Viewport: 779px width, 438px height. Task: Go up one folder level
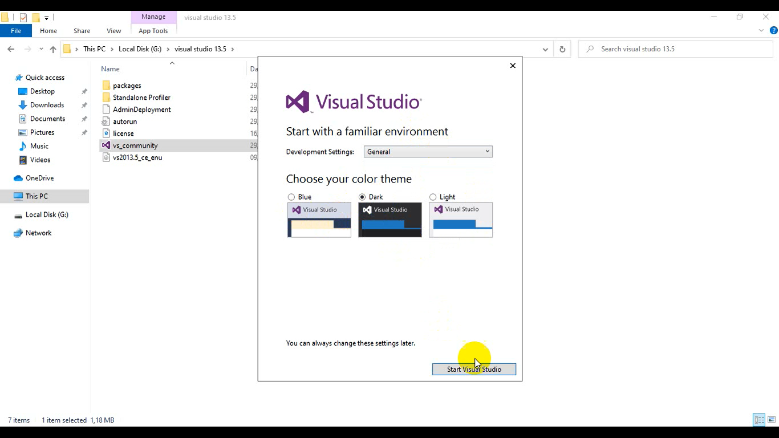point(53,49)
